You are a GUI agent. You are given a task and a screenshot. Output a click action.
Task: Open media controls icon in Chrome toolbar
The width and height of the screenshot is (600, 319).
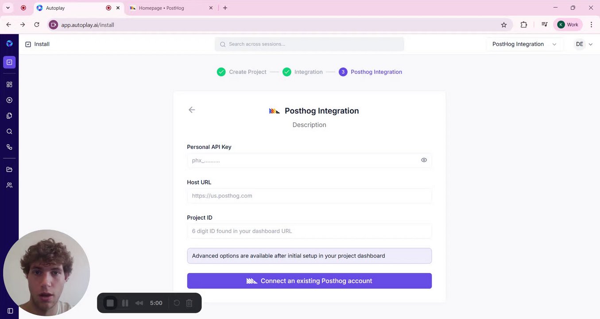(544, 25)
